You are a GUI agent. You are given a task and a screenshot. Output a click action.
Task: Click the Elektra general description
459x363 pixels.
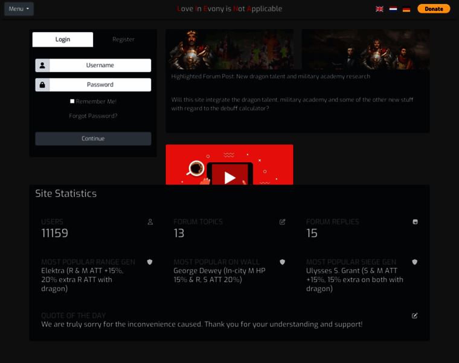click(82, 280)
